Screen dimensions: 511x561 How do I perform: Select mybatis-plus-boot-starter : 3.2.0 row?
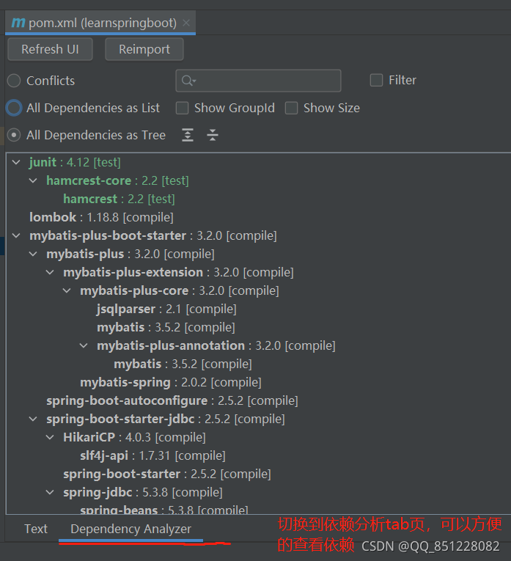tap(153, 236)
